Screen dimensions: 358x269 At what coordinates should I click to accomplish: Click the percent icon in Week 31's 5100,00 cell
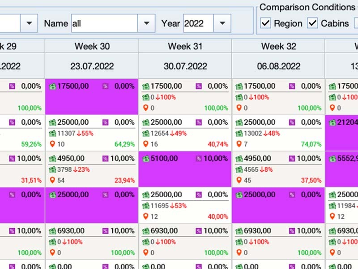pos(199,159)
